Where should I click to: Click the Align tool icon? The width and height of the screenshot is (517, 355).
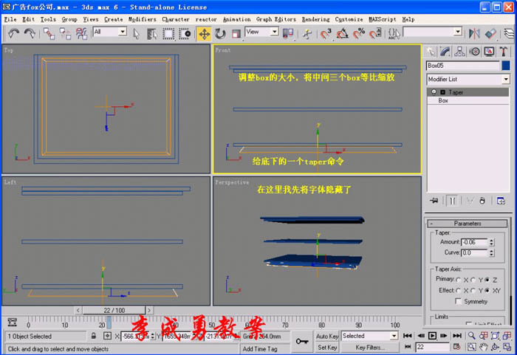click(490, 34)
